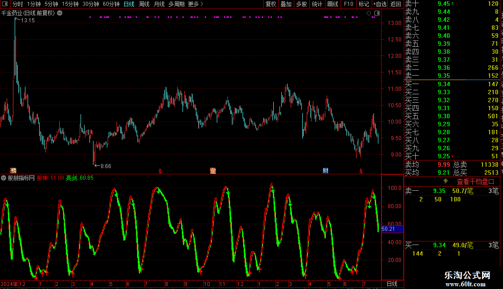This screenshot has height=289, width=503.
Task: Add stock with +自选
Action: pyautogui.click(x=380, y=4)
